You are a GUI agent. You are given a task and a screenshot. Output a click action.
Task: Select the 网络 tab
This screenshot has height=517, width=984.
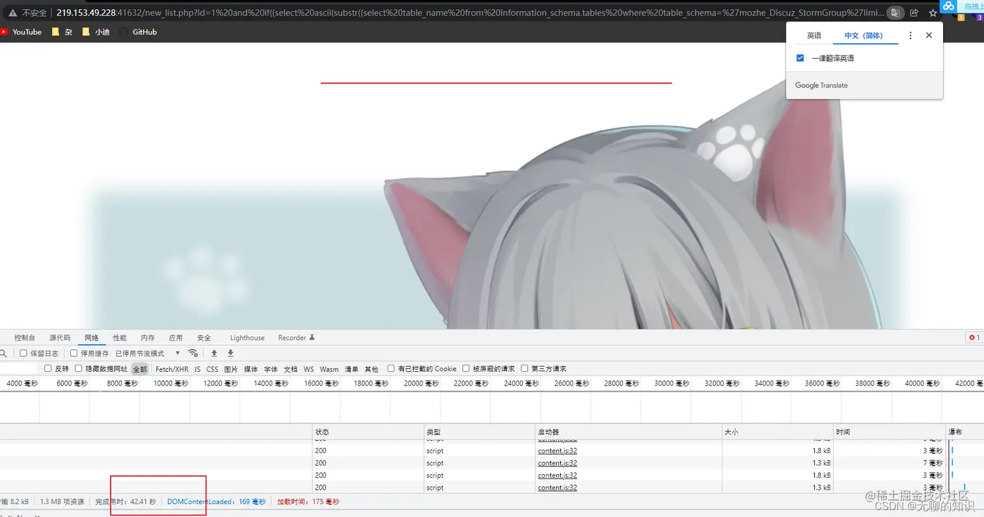pyautogui.click(x=92, y=337)
